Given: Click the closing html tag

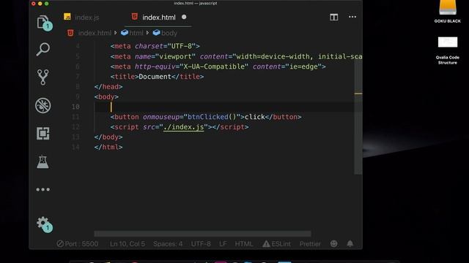Looking at the screenshot, I should (x=108, y=147).
